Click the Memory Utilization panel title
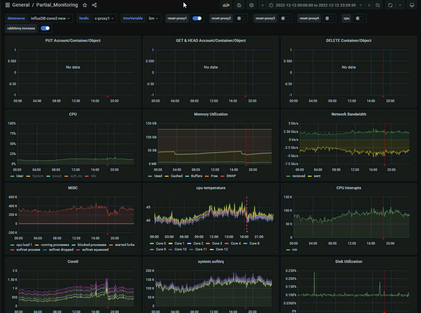This screenshot has width=421, height=313. (210, 114)
